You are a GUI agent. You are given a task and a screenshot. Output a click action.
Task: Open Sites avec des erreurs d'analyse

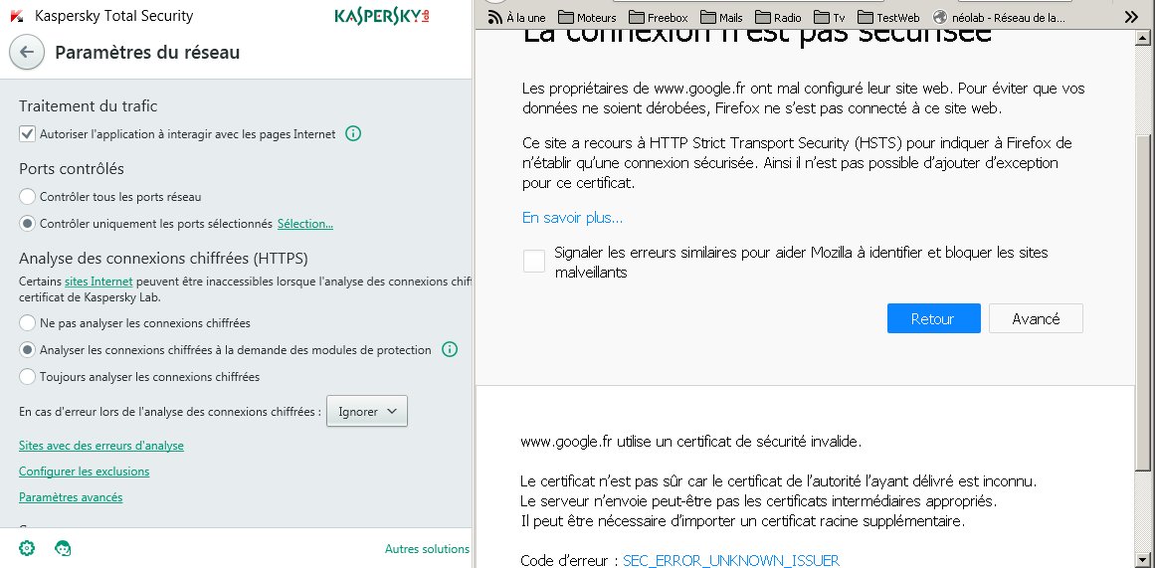click(x=100, y=446)
